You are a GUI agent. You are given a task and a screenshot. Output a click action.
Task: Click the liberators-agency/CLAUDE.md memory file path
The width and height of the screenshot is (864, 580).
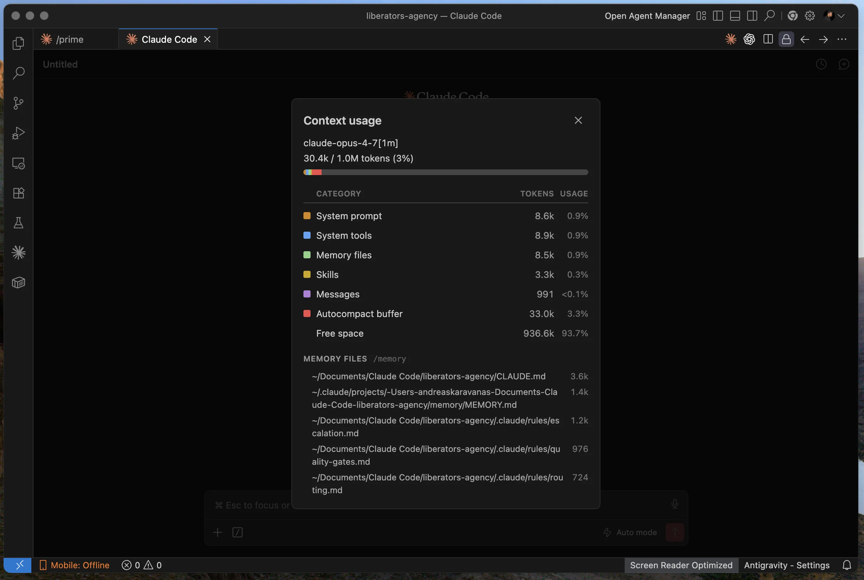pyautogui.click(x=429, y=376)
